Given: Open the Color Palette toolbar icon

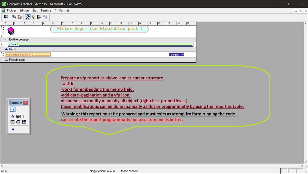Looking at the screenshot, I should pos(33,17).
